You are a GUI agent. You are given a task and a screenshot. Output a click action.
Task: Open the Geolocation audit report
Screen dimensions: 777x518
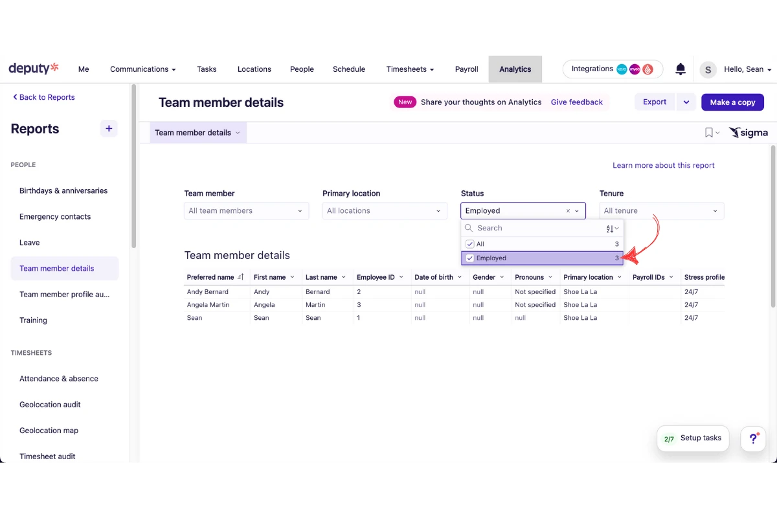pyautogui.click(x=50, y=405)
